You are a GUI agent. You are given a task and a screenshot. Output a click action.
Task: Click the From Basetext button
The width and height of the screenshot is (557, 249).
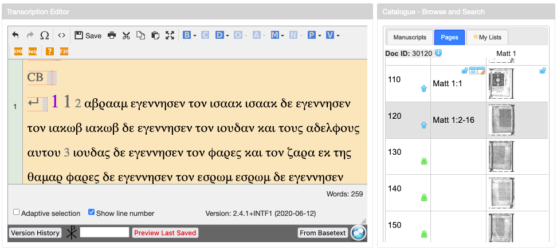click(x=323, y=232)
